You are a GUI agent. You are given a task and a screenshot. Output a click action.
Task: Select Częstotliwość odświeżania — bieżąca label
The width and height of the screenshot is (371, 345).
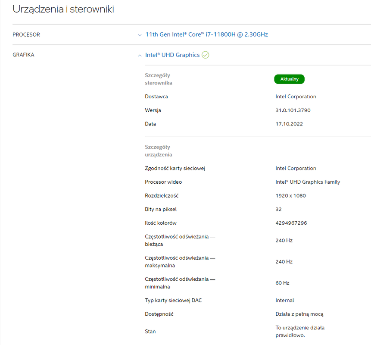coord(180,240)
